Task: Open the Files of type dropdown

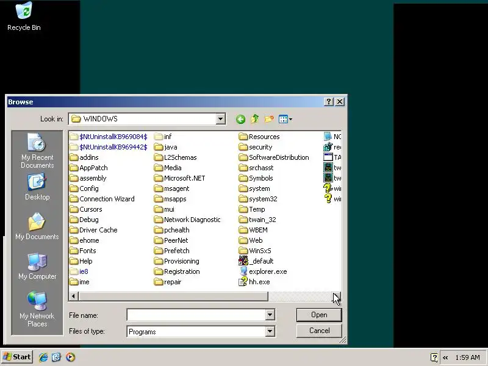Action: [x=270, y=331]
